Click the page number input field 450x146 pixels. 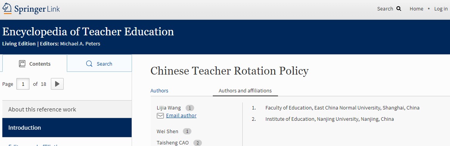point(23,84)
